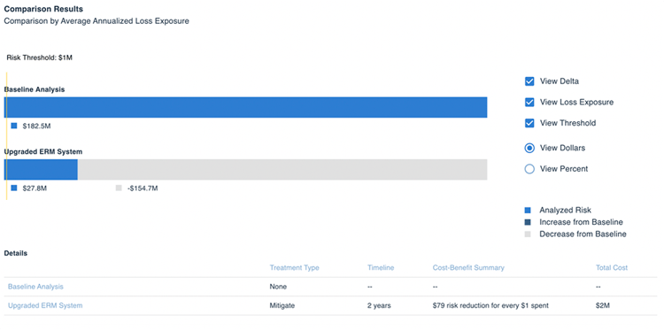664x330 pixels.
Task: Click the blue segment of Upgraded ERM System bar
Action: point(41,170)
